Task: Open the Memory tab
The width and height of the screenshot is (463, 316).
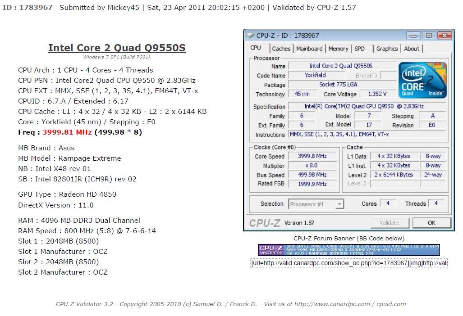Action: click(x=339, y=49)
